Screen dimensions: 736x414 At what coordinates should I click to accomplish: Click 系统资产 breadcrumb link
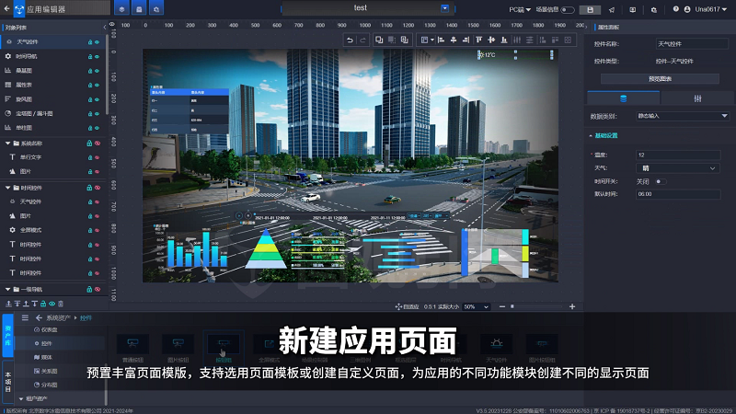click(58, 317)
